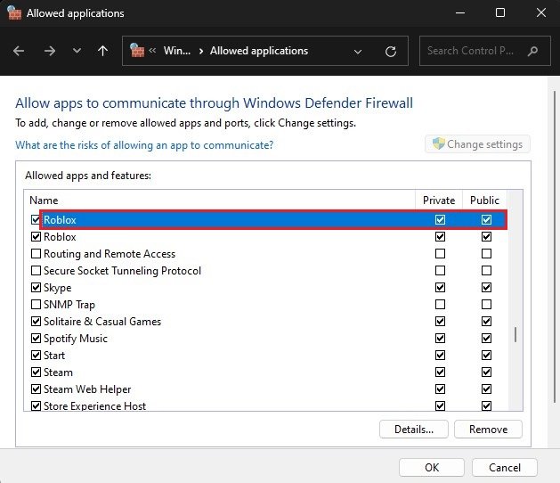This screenshot has width=560, height=483.
Task: Click the Refresh icon in address bar
Action: point(390,51)
